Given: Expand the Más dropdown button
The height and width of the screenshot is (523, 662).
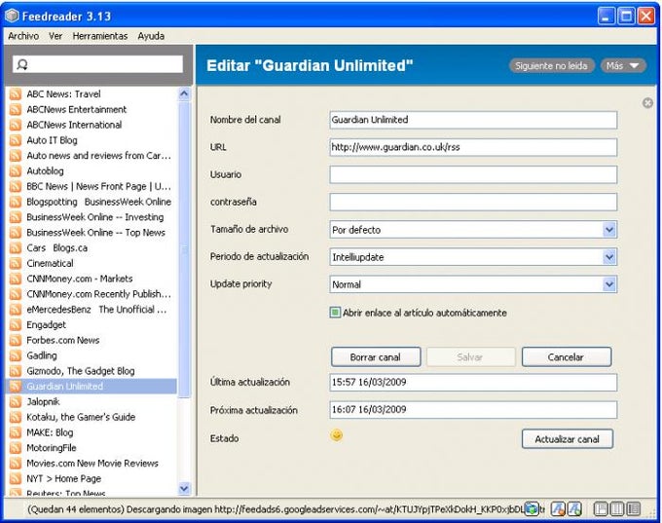Looking at the screenshot, I should pos(623,65).
